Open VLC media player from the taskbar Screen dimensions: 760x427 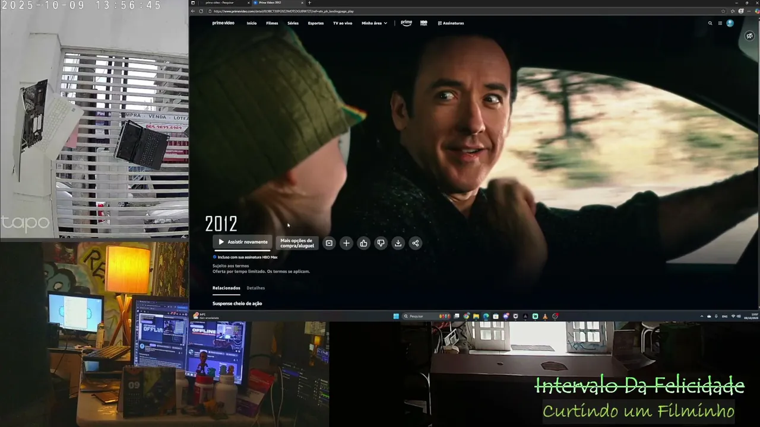click(x=545, y=316)
